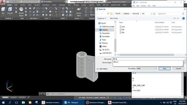Viewport: 187px width, 105px height.
Task: Open the AutoCAD application menu logo
Action: click(x=3, y=3)
